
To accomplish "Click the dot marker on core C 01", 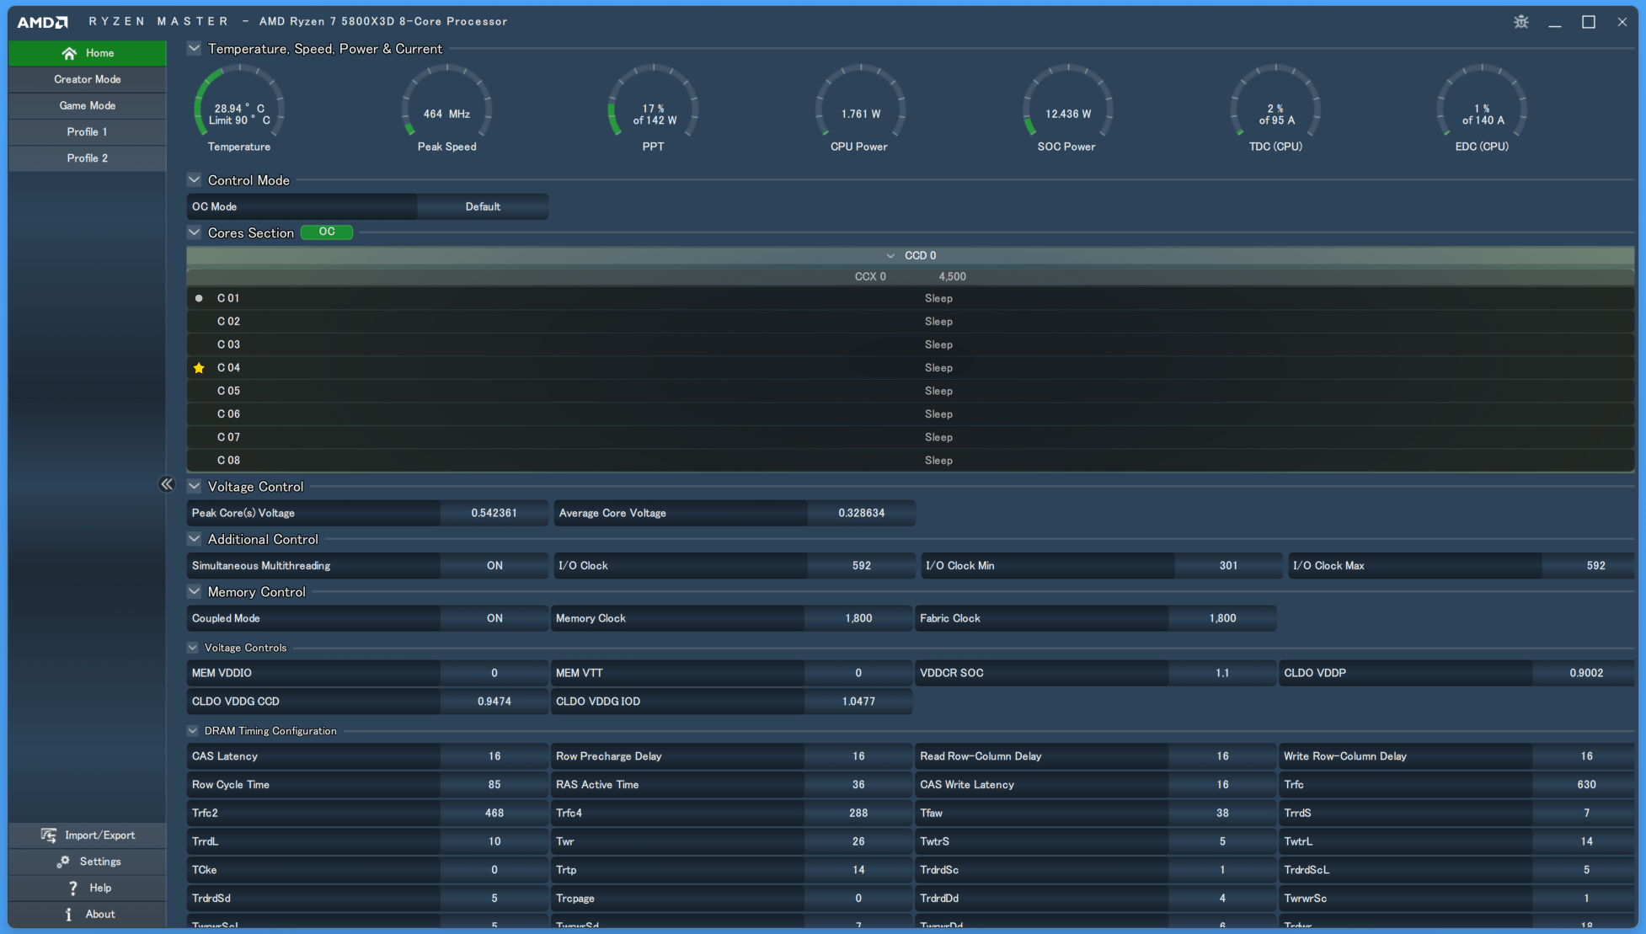I will pos(199,298).
